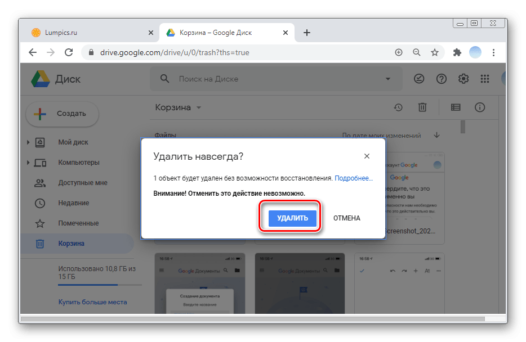Reverse sort direction arrow
The image size is (526, 342).
pos(437,136)
